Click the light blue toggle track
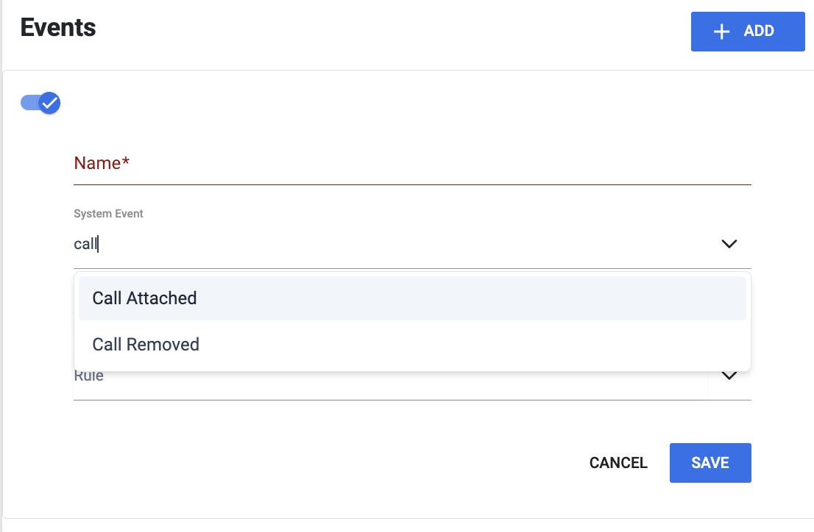Screen dimensions: 814x532 click(x=29, y=103)
